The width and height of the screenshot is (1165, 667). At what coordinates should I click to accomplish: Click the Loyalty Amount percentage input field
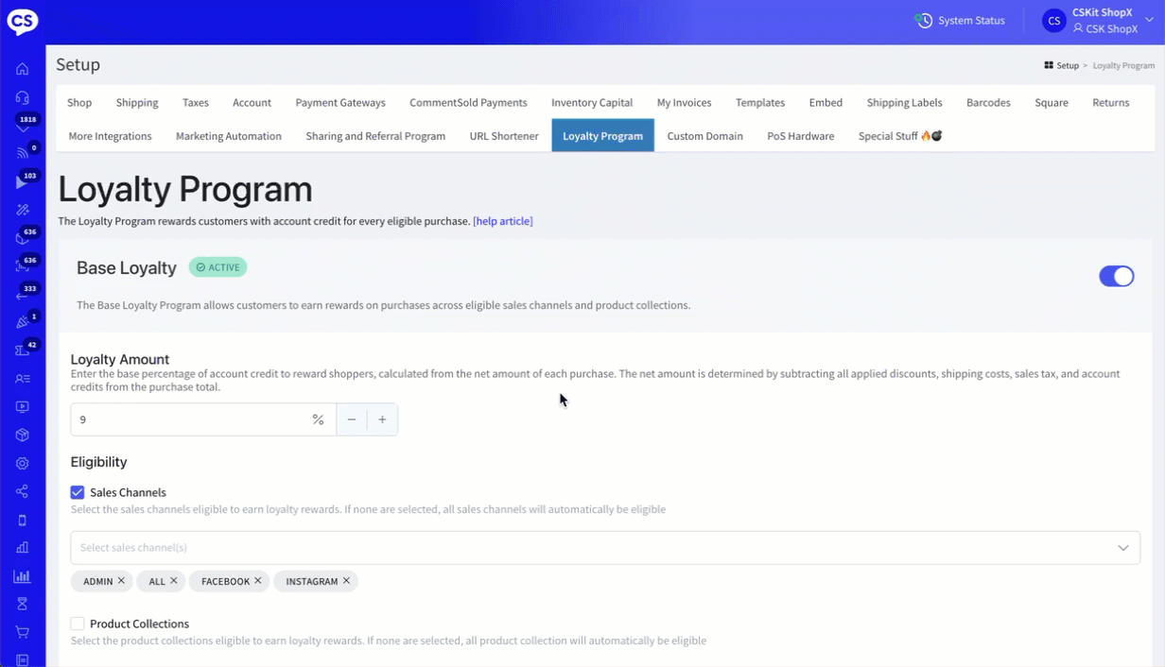coord(189,419)
